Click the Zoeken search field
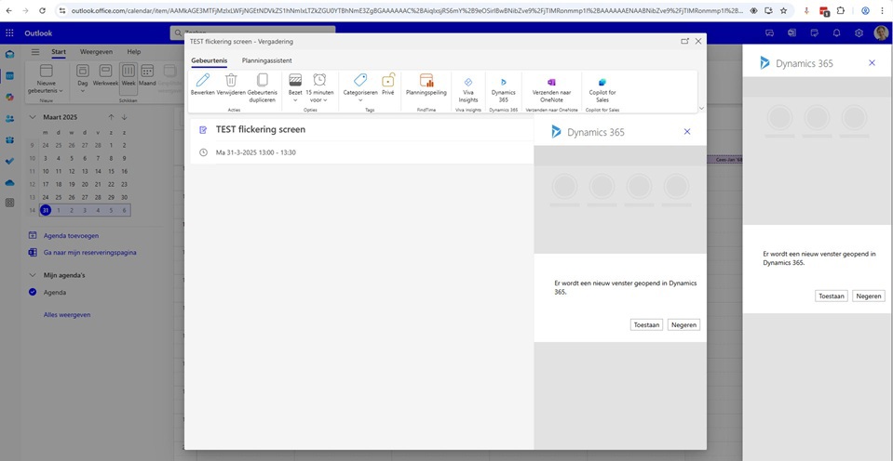 [253, 33]
